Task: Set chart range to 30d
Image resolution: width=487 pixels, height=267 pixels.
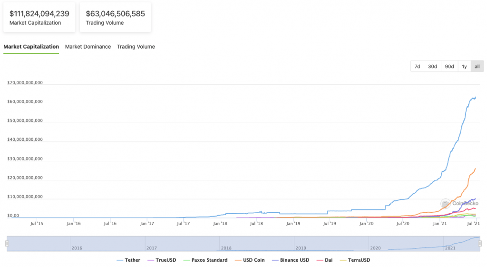Action: click(432, 66)
